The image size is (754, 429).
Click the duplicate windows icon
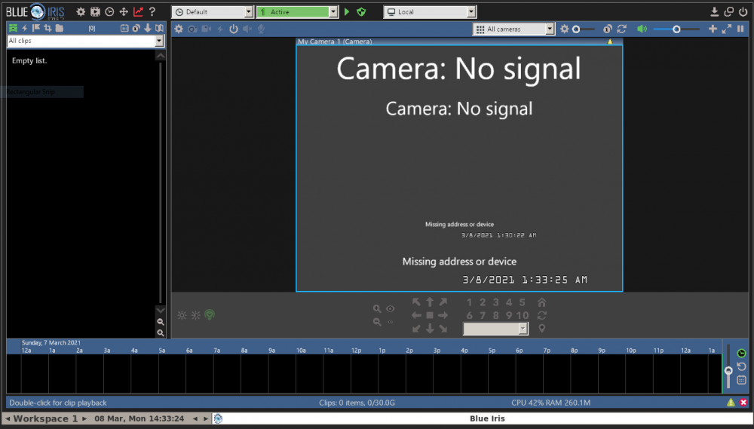point(729,12)
